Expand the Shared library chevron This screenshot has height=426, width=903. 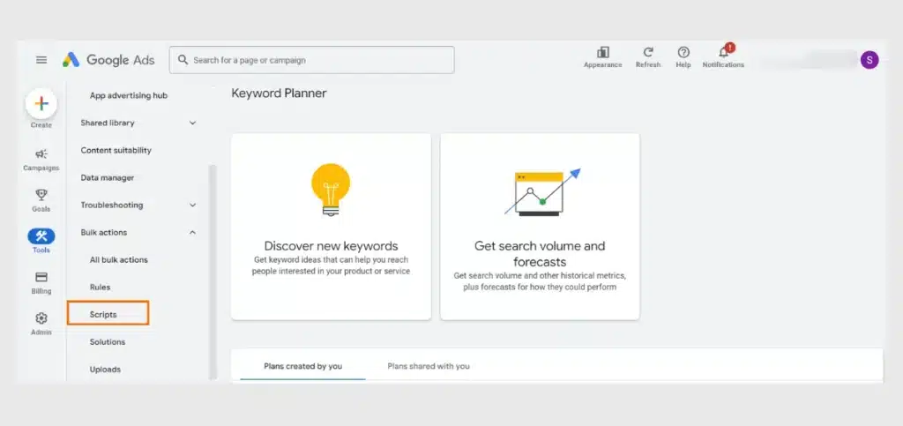(x=193, y=123)
